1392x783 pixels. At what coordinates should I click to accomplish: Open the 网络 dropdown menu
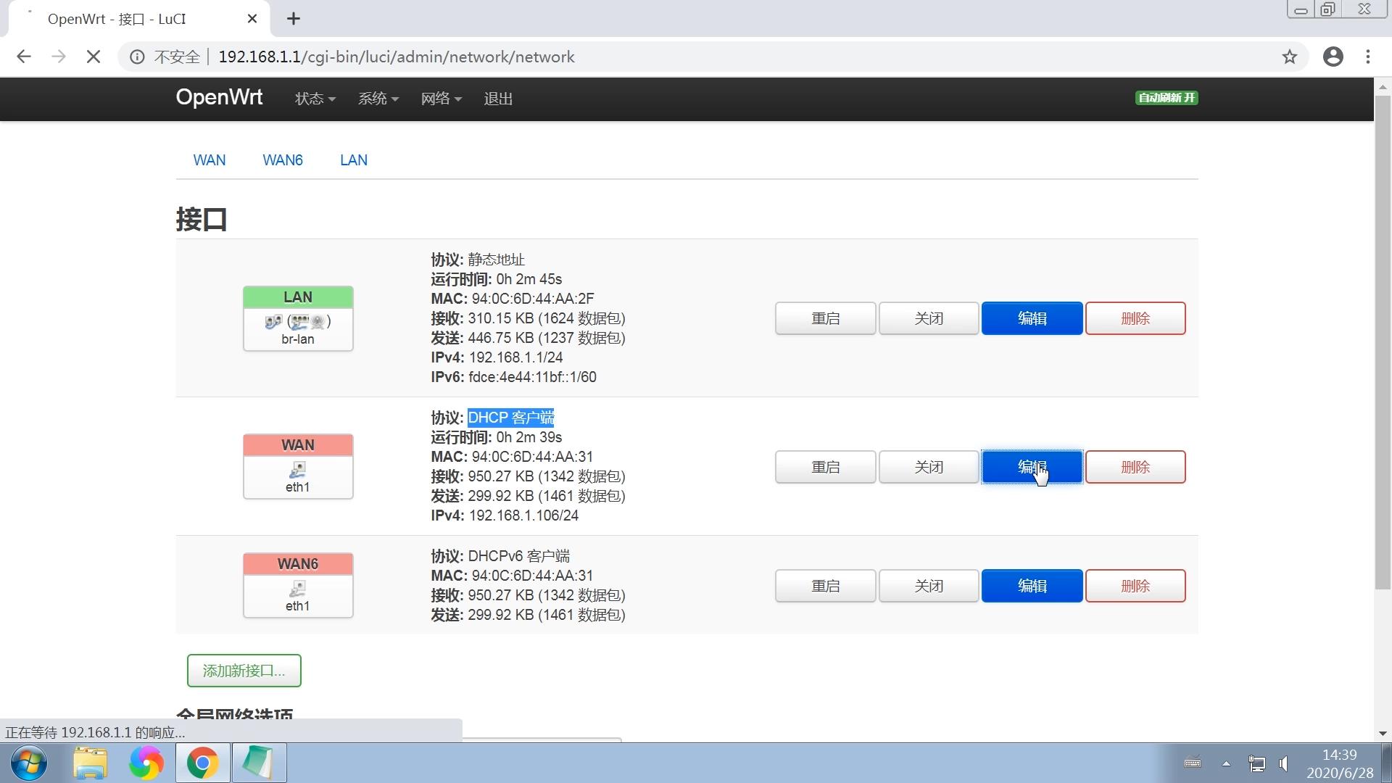[x=441, y=99]
